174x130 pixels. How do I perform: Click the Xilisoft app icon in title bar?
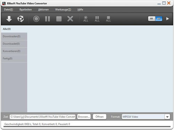tap(4, 3)
